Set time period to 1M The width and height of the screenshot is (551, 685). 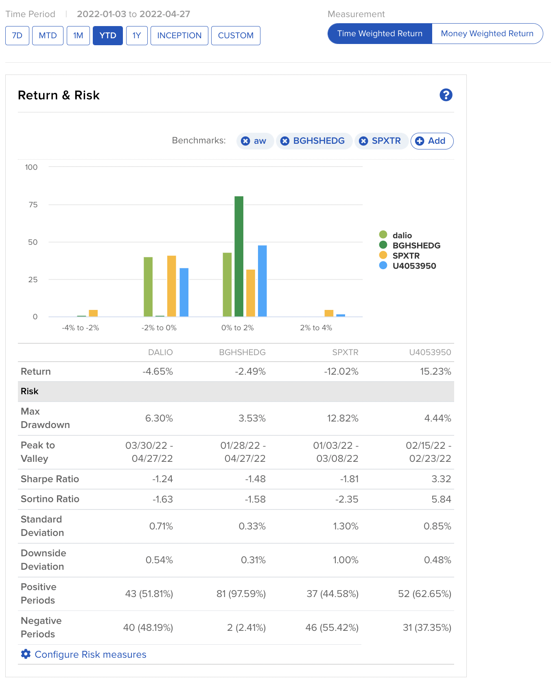tap(78, 35)
